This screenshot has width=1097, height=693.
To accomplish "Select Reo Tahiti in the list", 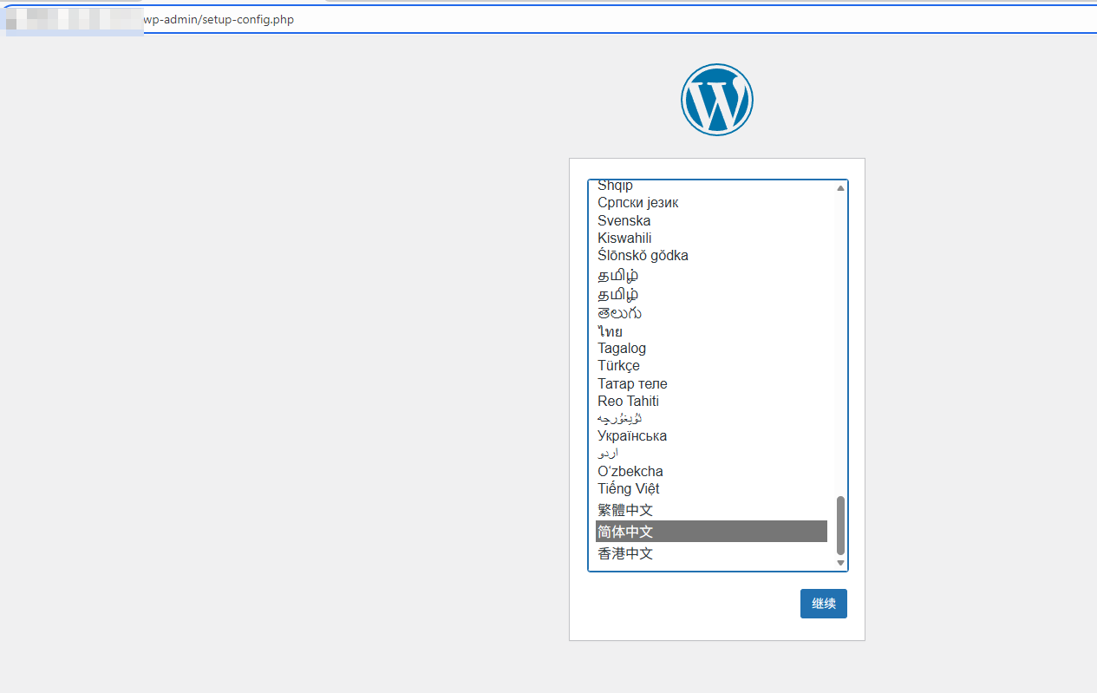I will 711,401.
